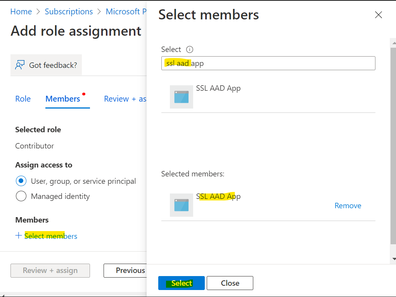This screenshot has width=396, height=297.
Task: Choose the Managed identity radio option
Action: pos(21,196)
